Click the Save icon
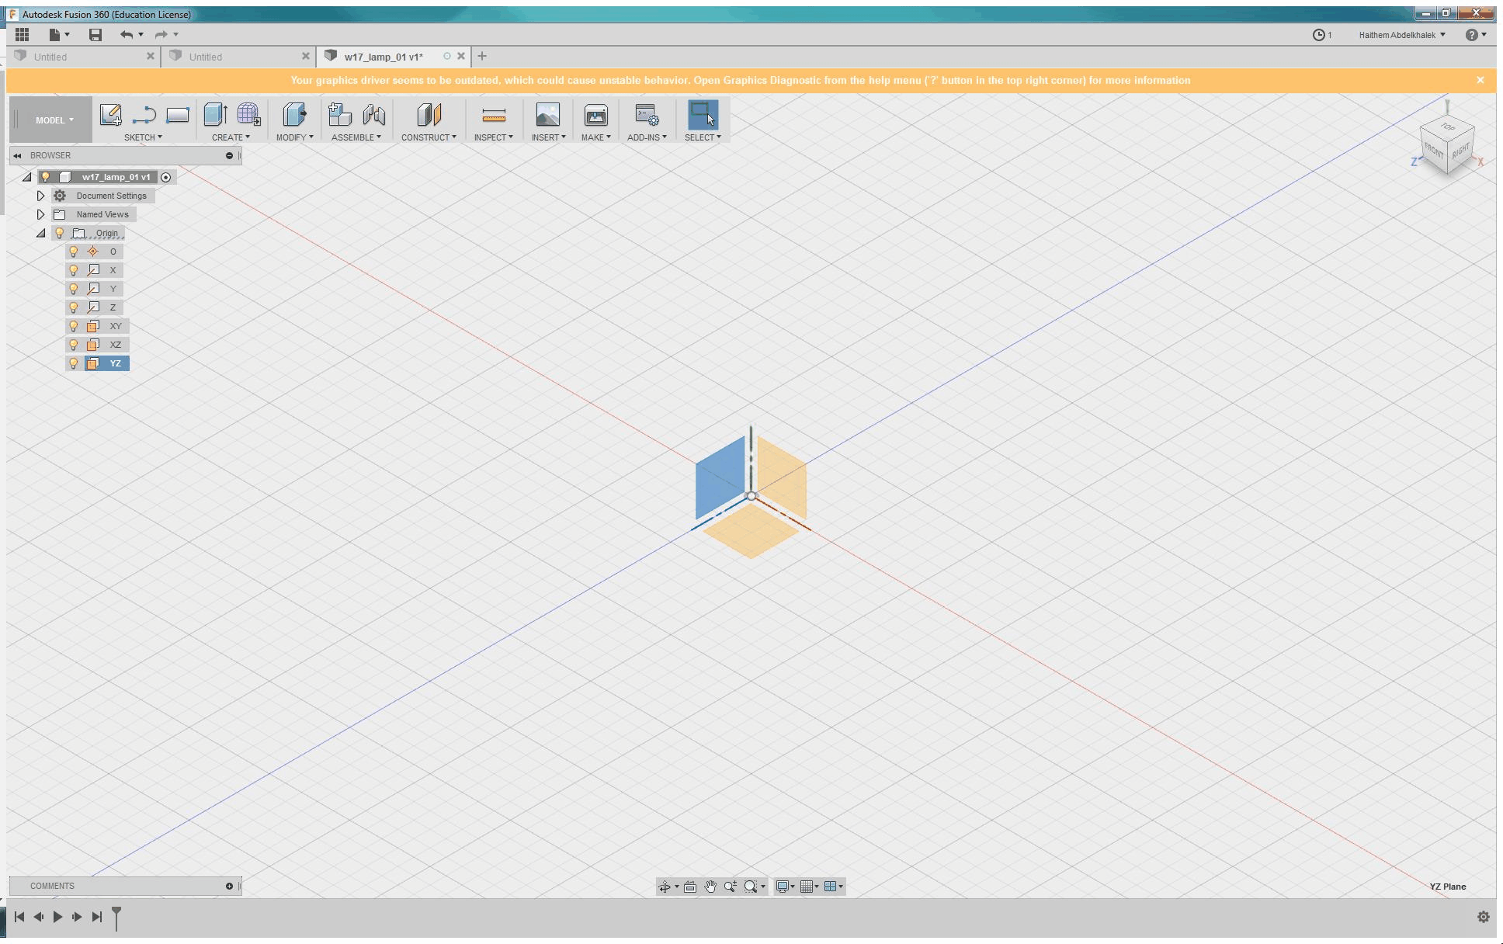 click(95, 34)
